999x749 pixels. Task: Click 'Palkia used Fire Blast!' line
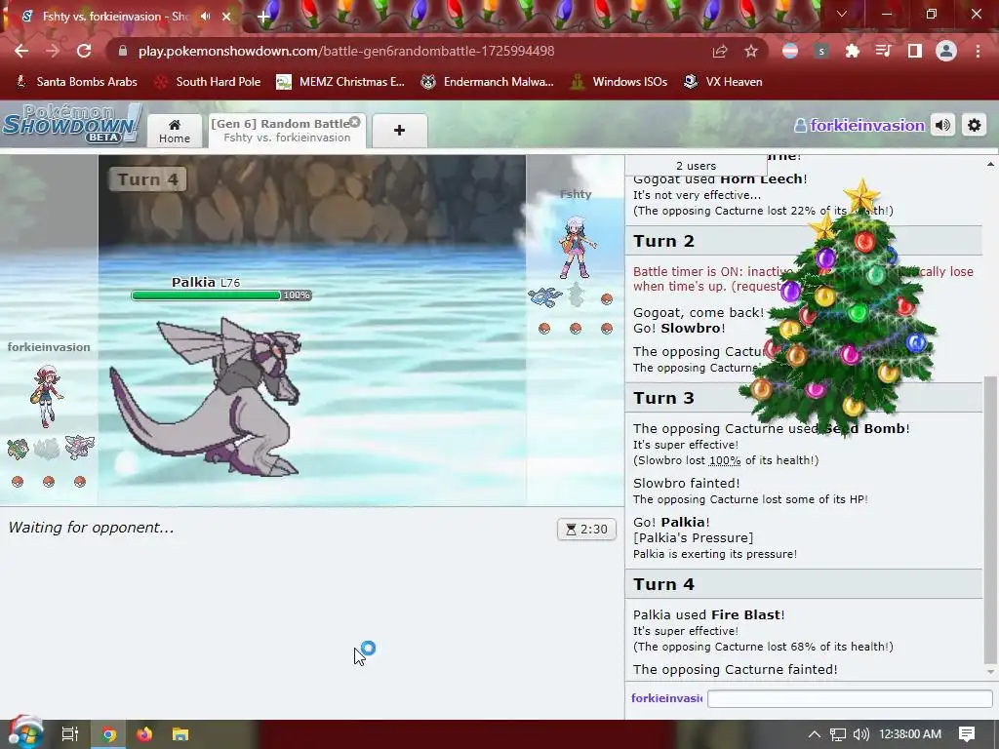tap(708, 615)
